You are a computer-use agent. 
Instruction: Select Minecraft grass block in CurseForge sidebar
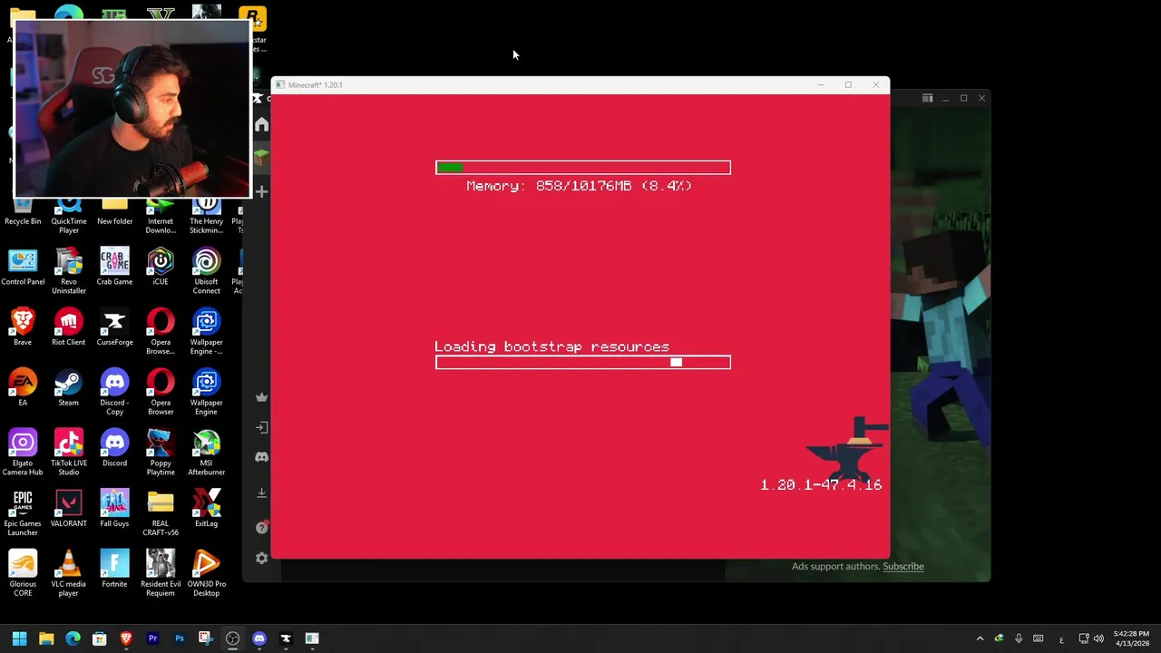point(261,158)
